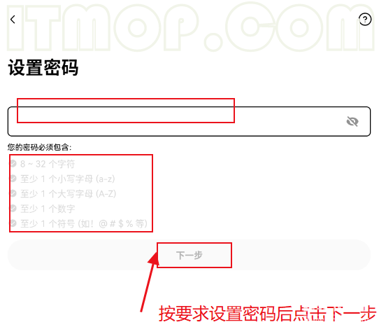
Task: Go back using the top-left arrow
Action: point(13,20)
